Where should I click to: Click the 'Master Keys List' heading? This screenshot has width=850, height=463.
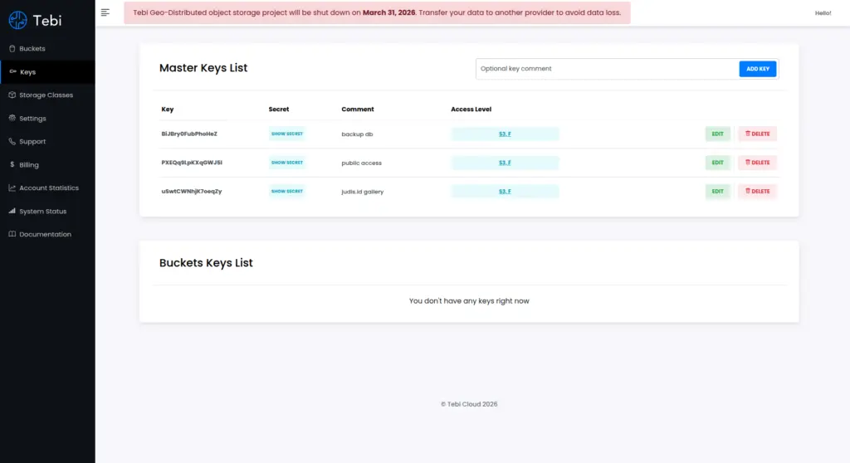pyautogui.click(x=203, y=68)
